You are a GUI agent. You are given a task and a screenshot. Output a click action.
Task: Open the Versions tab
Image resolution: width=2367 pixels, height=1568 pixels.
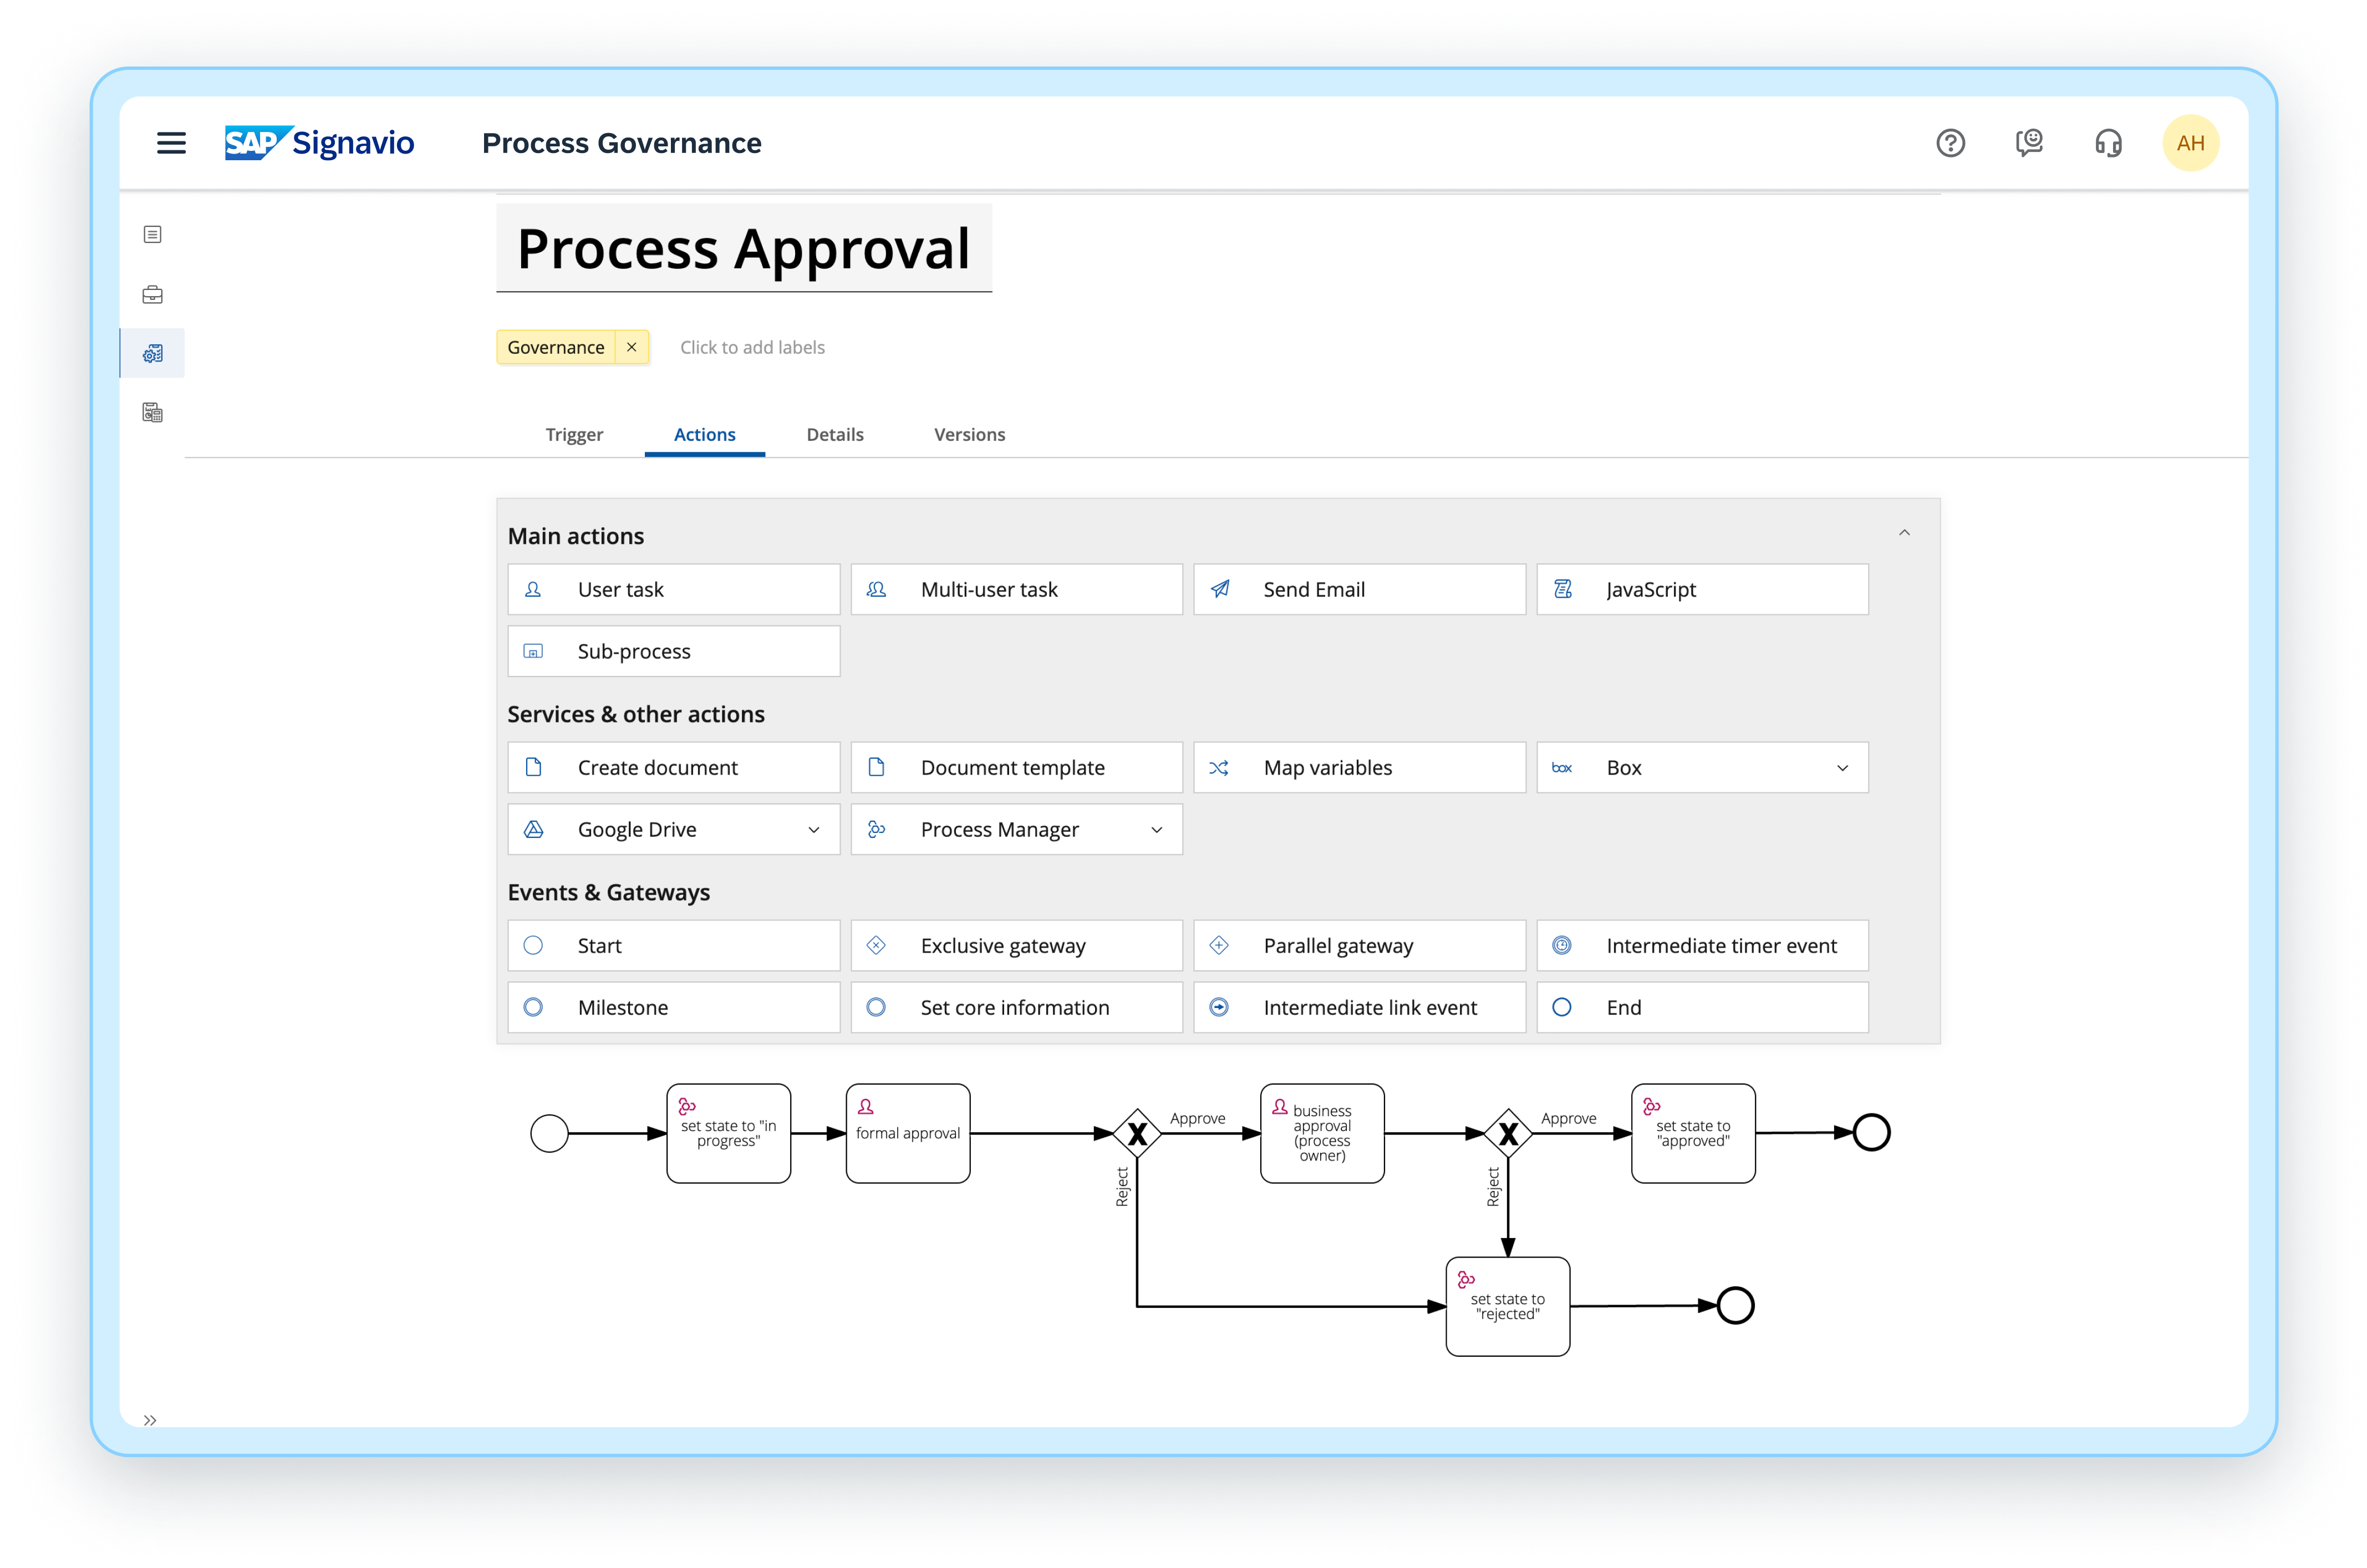point(968,434)
